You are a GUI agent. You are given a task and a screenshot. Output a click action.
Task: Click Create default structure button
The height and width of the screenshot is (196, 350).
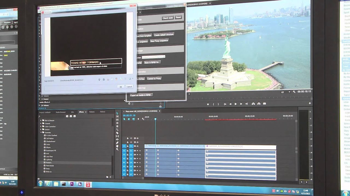[164, 35]
